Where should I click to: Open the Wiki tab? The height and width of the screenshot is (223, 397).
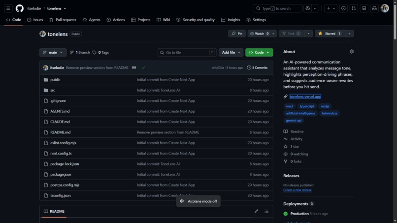(164, 20)
